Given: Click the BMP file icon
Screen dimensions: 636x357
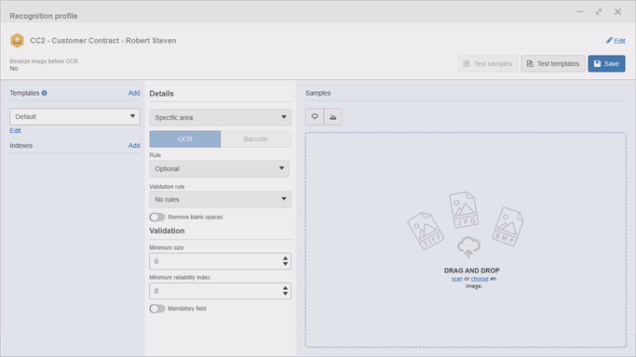Looking at the screenshot, I should [507, 226].
